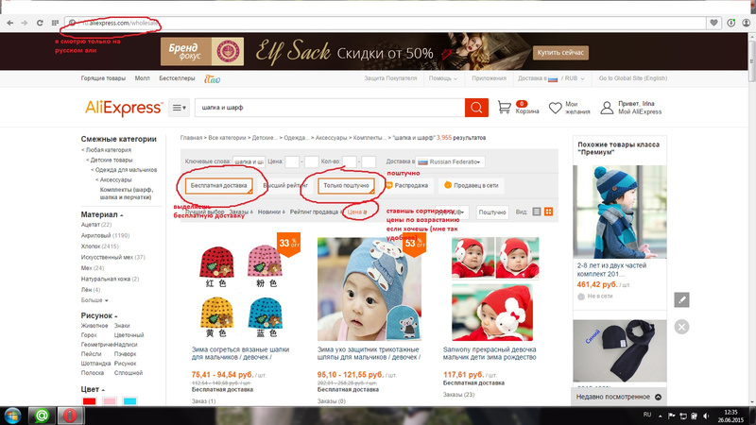The width and height of the screenshot is (756, 425).
Task: Close the floating panel with X button
Action: 681,327
